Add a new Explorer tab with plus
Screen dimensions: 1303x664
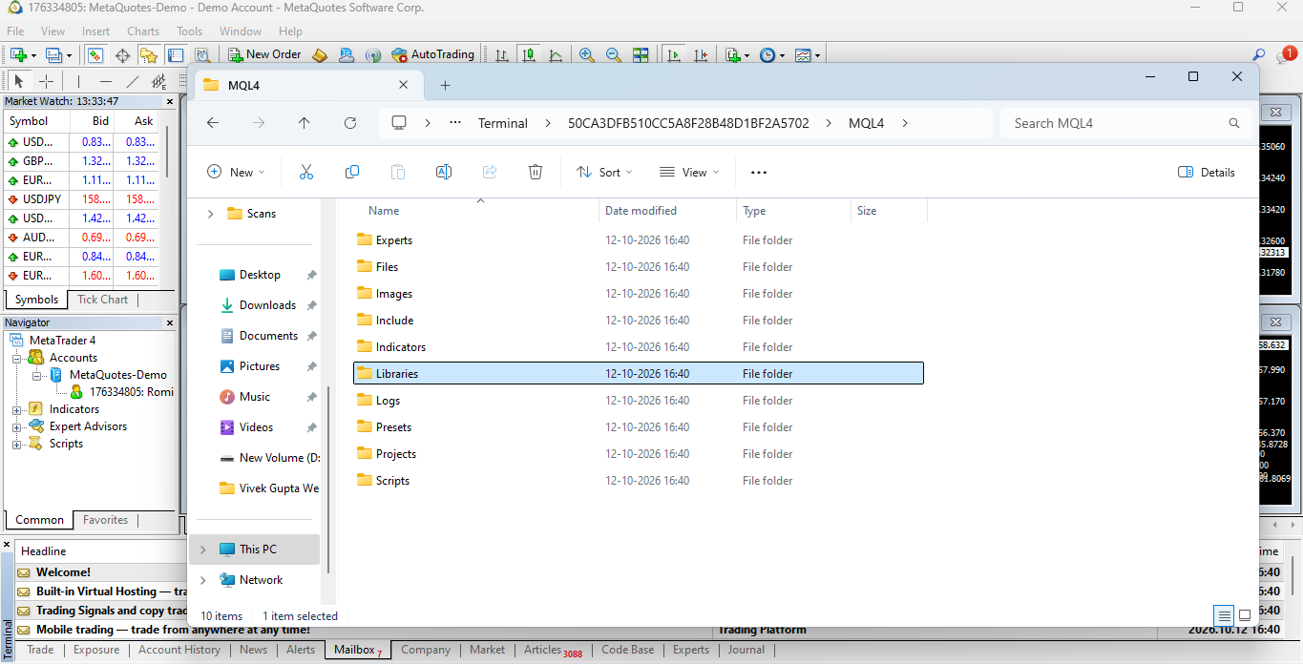[445, 86]
